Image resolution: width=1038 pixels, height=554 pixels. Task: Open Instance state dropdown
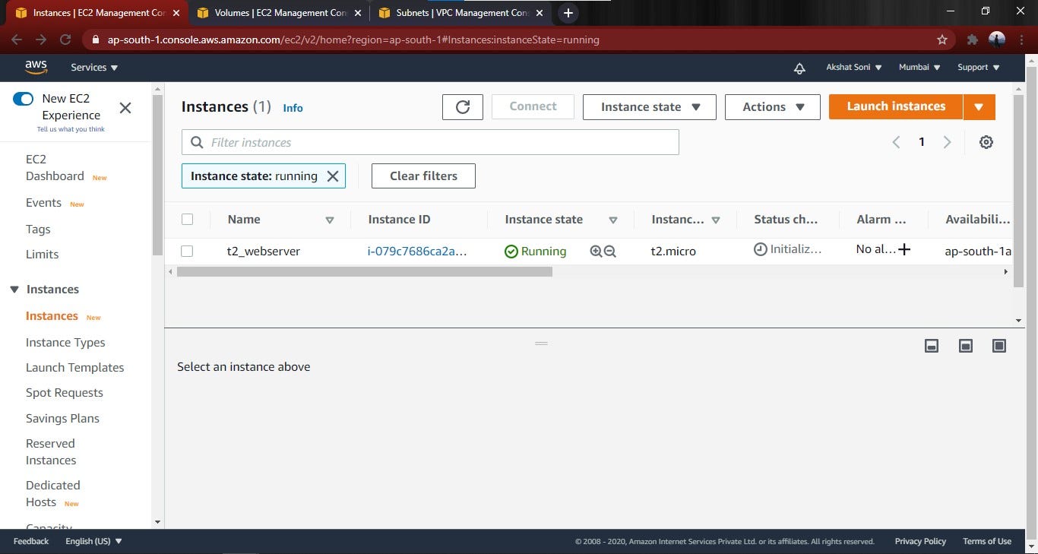point(650,107)
